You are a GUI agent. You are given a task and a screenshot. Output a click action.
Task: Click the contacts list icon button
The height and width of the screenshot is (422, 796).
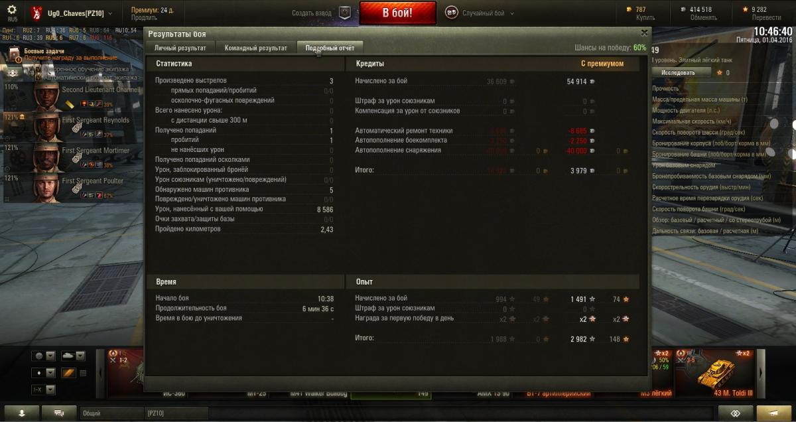click(x=23, y=413)
